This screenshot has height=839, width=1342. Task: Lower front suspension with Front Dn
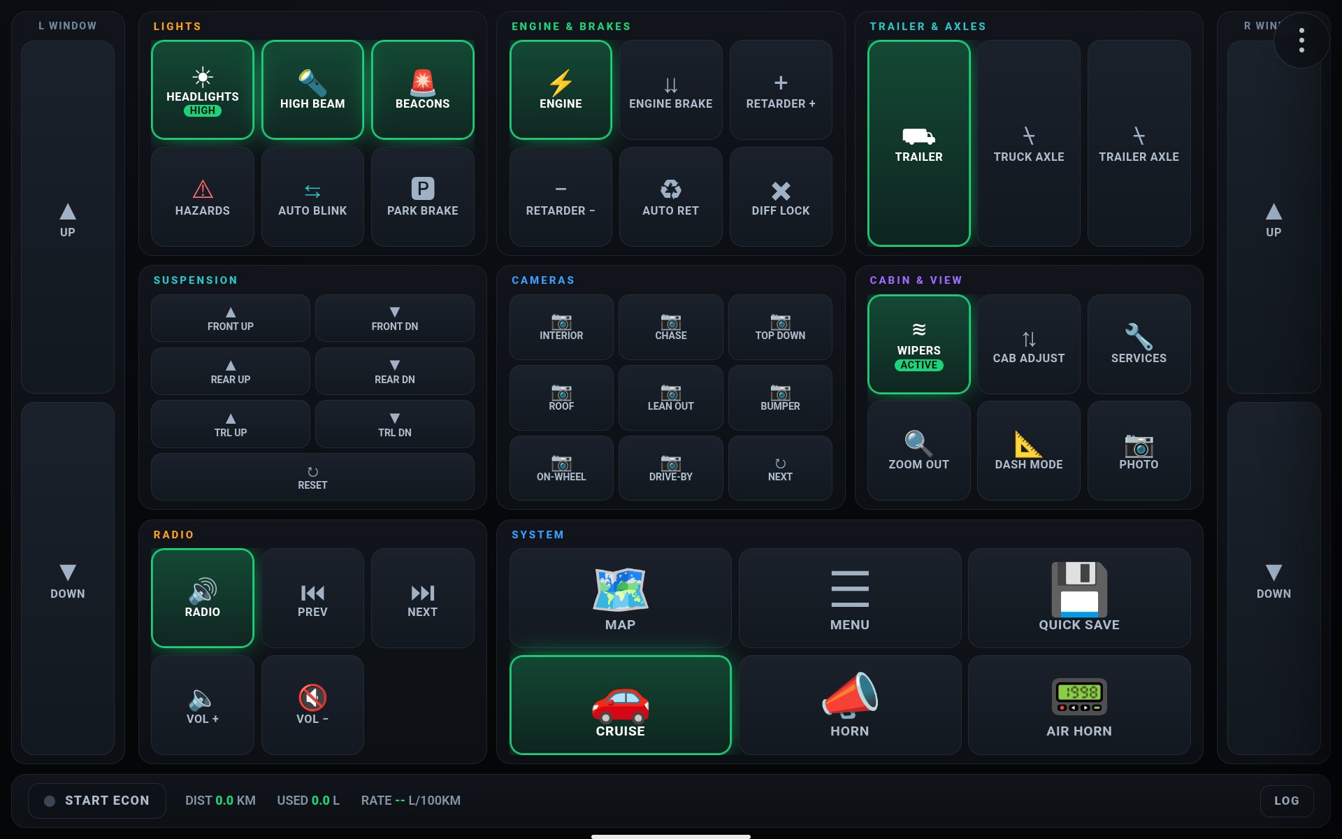[395, 318]
